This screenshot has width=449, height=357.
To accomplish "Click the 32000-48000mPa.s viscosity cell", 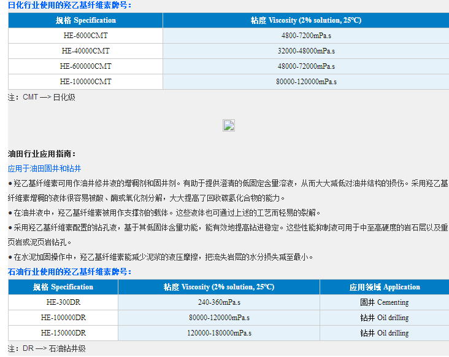I will (305, 51).
